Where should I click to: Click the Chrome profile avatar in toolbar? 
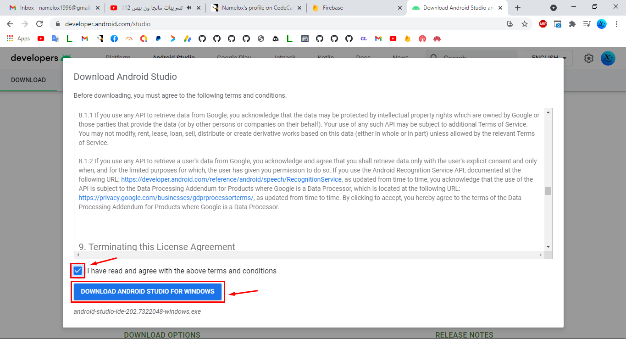click(602, 24)
